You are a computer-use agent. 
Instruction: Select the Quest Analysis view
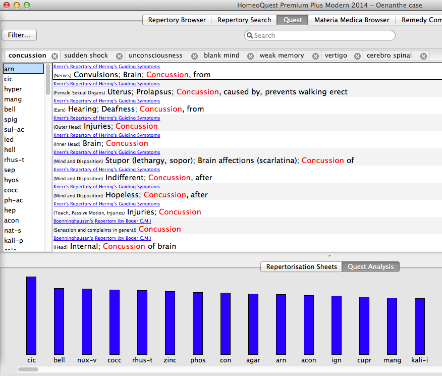tap(370, 266)
